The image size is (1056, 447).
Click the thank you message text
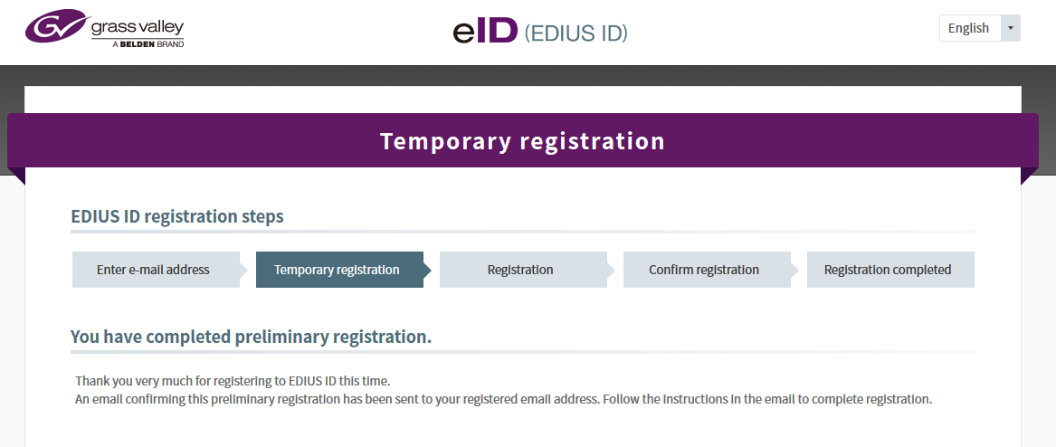(233, 380)
